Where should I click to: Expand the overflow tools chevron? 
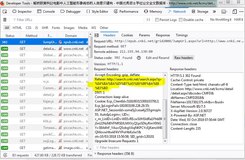[214, 12]
